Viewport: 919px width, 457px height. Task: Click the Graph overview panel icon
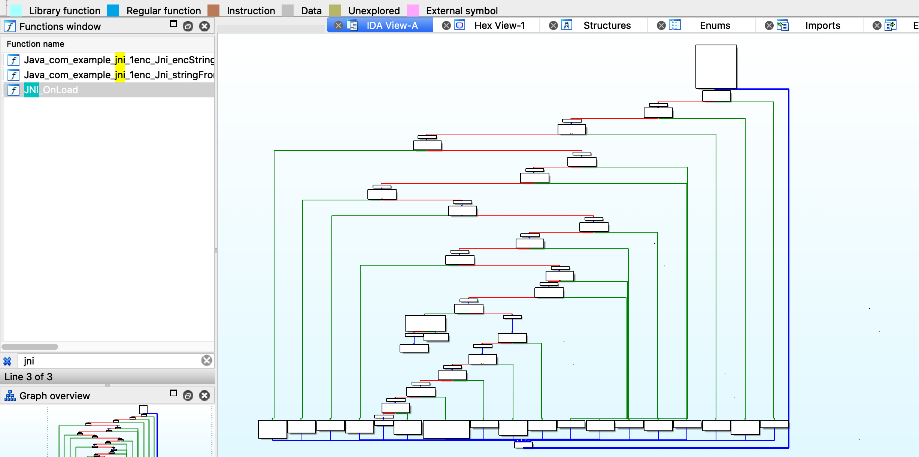click(x=10, y=396)
